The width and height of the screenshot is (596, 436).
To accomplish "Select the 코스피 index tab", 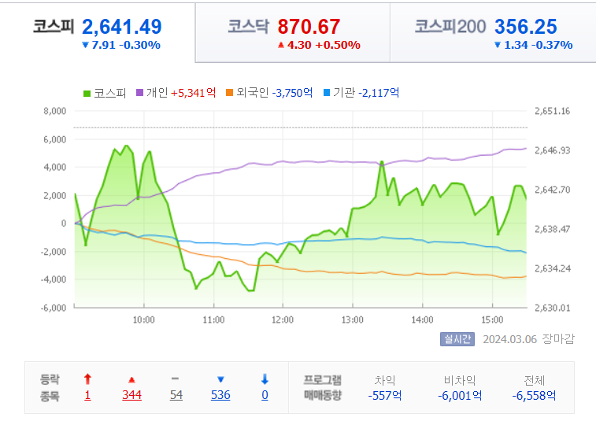I will pos(98,33).
